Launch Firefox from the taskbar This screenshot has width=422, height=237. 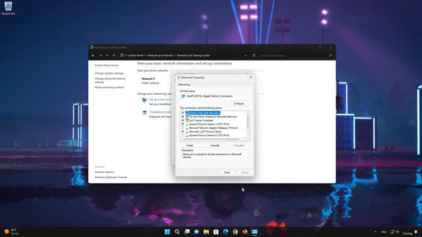[x=245, y=232]
